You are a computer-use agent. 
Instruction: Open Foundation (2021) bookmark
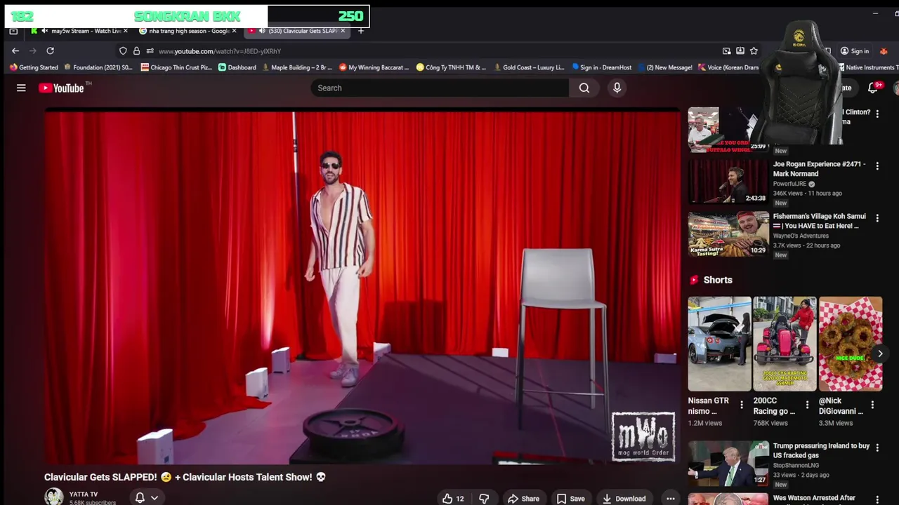(x=98, y=67)
